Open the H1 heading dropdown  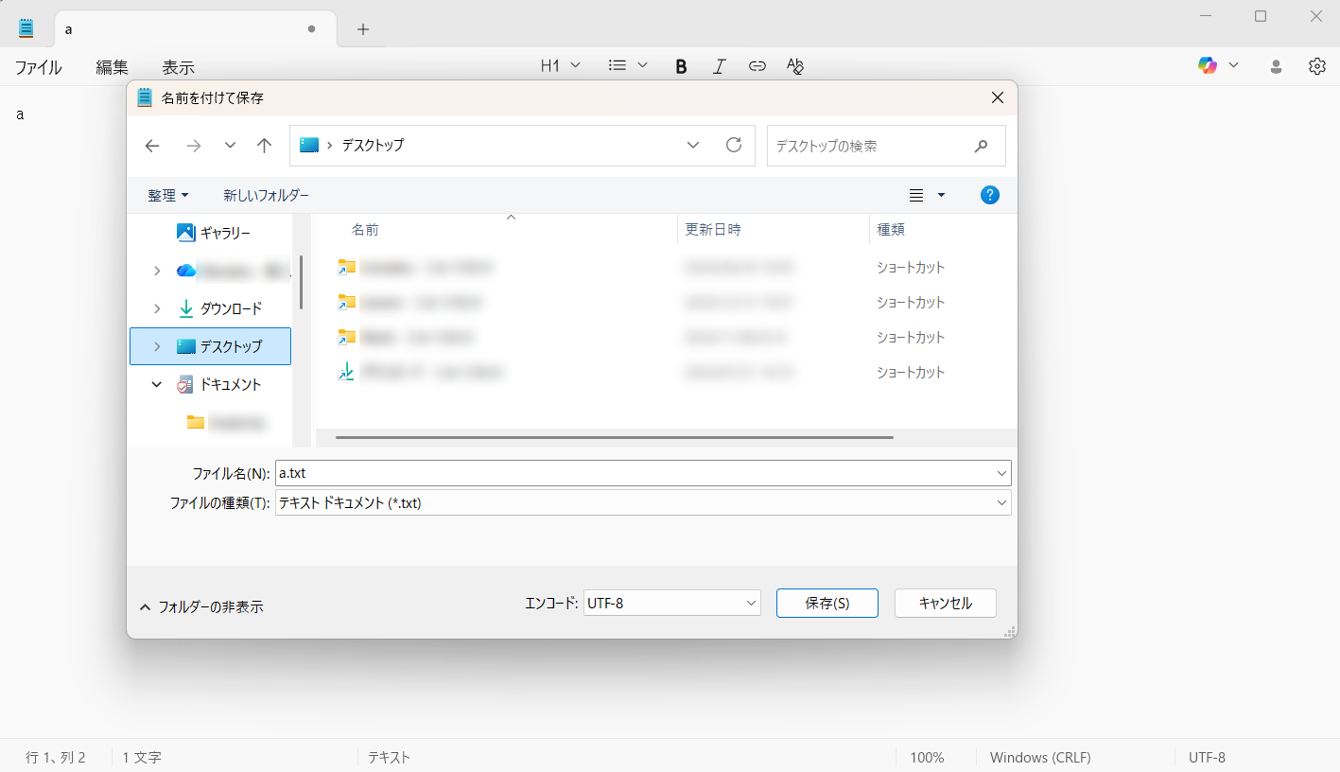pos(561,65)
